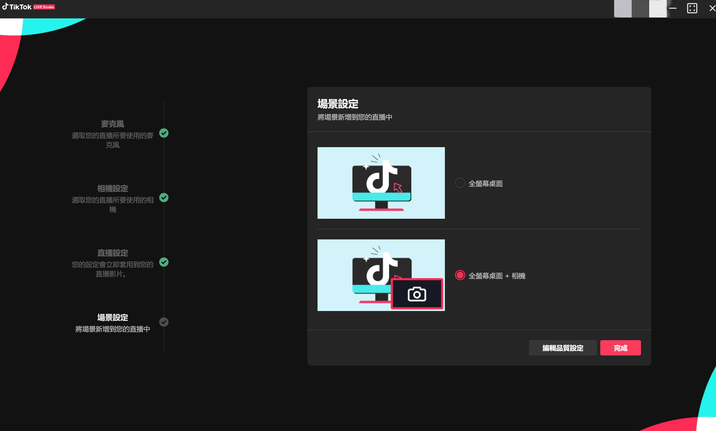Click the camera icon in second thumbnail

[x=417, y=294]
